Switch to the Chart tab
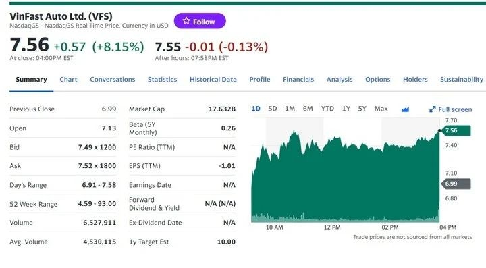Viewport: 486px width, 268px height. click(68, 79)
